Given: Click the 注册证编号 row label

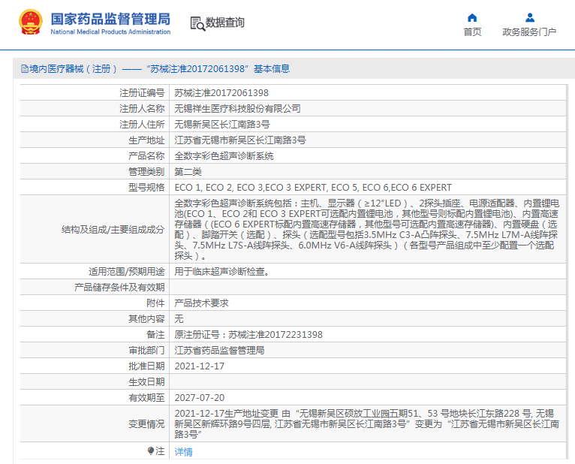Looking at the screenshot, I should click(142, 93).
